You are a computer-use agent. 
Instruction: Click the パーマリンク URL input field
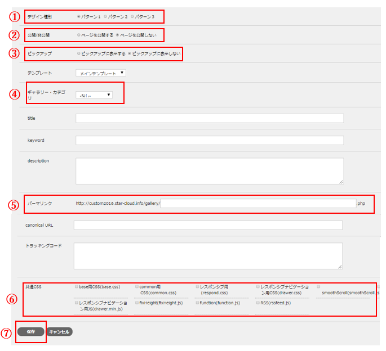point(258,203)
